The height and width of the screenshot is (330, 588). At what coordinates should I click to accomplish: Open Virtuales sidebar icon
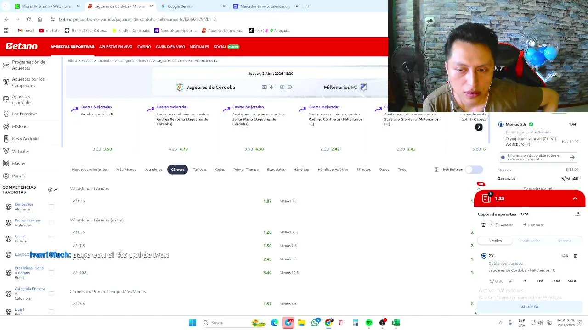[6, 151]
